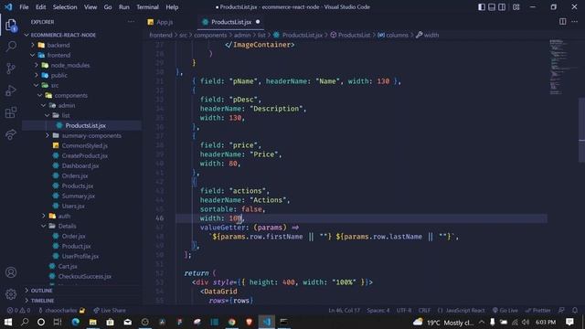
Task: Open Dashboard.jsx in explorer
Action: [x=80, y=165]
